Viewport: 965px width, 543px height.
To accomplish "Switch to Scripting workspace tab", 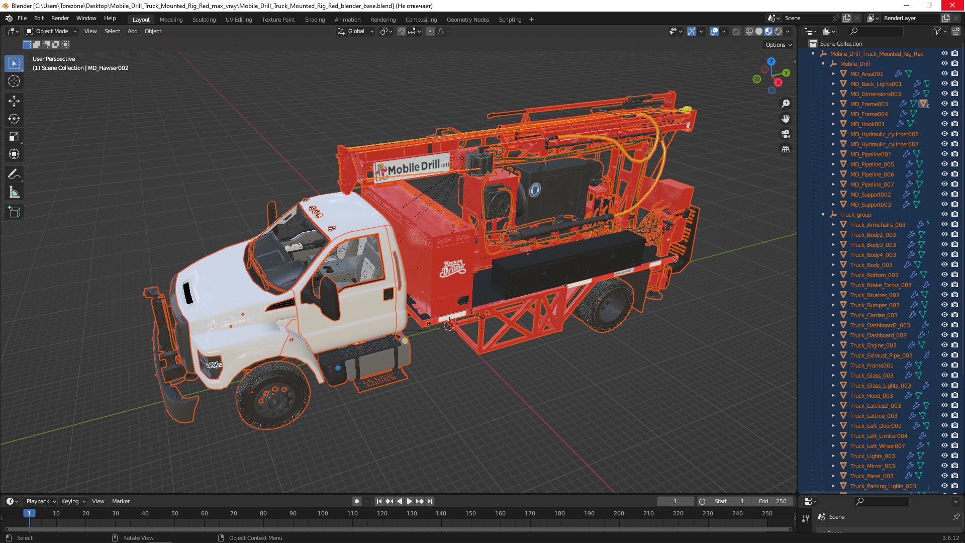I will tap(510, 20).
